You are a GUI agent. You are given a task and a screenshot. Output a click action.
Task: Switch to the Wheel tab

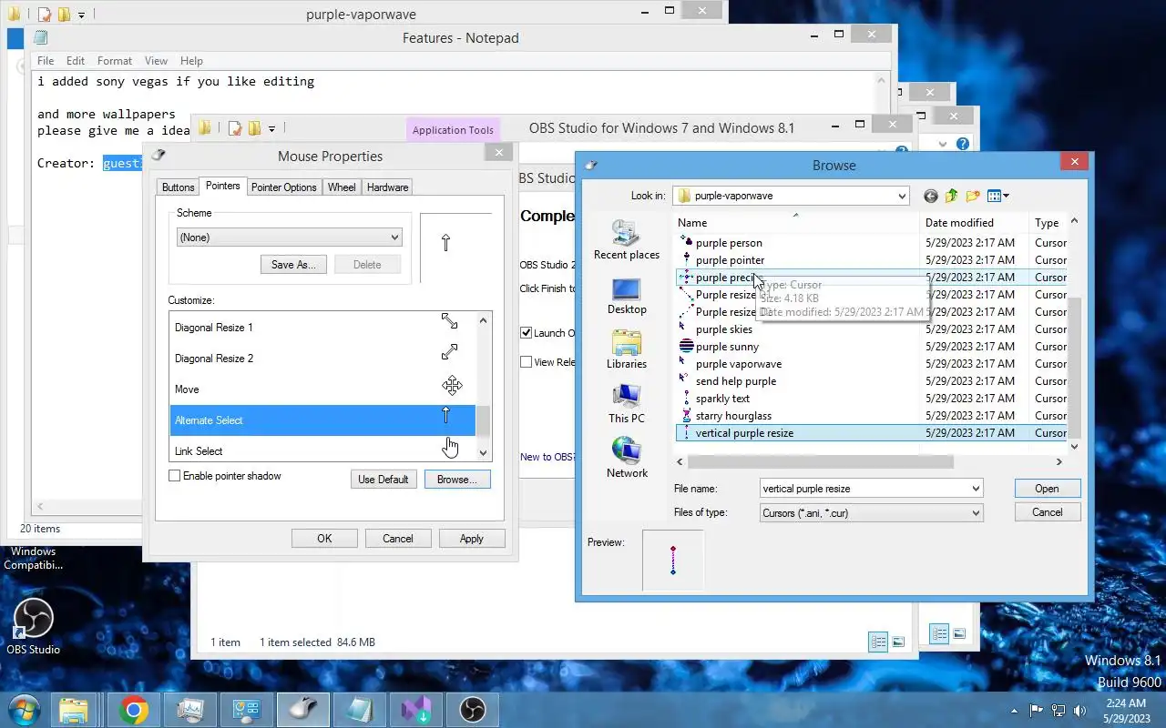342,187
